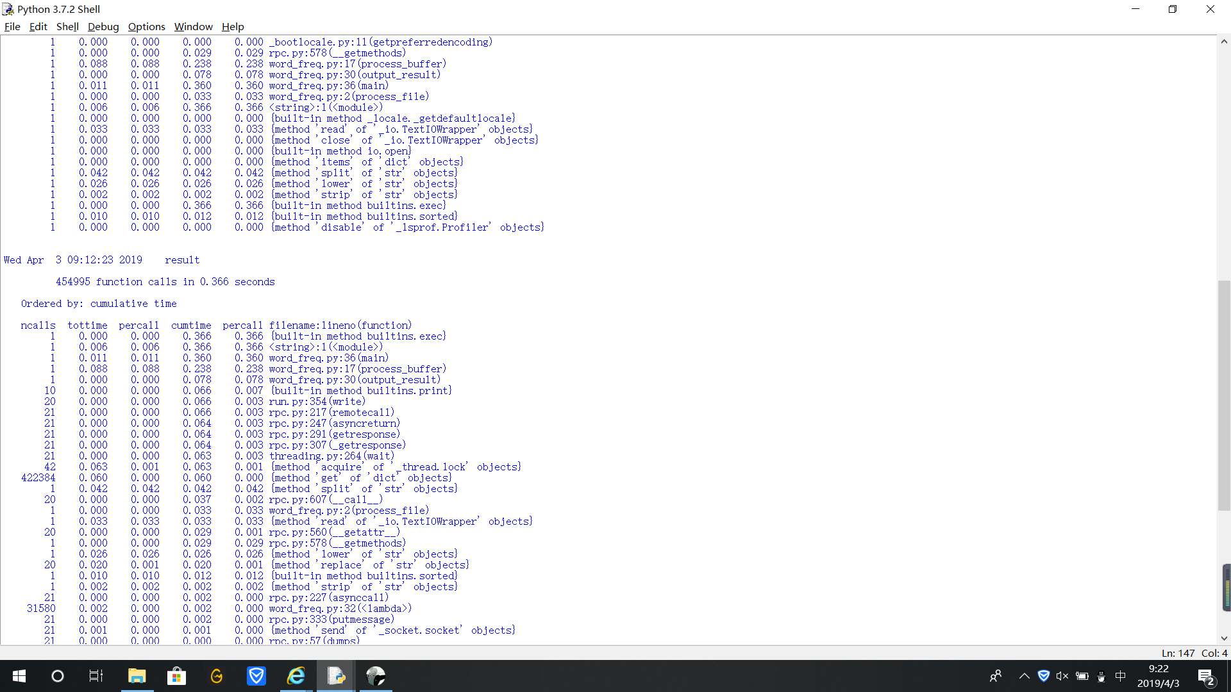Open the Options menu
This screenshot has height=692, width=1231.
pyautogui.click(x=146, y=26)
